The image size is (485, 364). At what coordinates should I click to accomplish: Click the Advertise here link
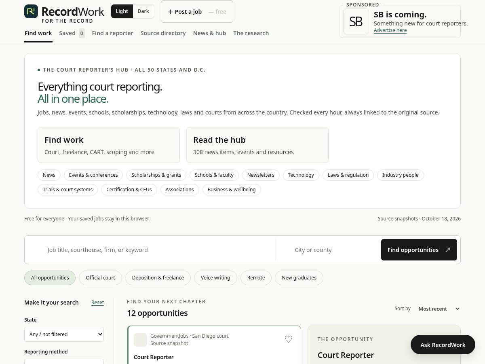pos(390,30)
